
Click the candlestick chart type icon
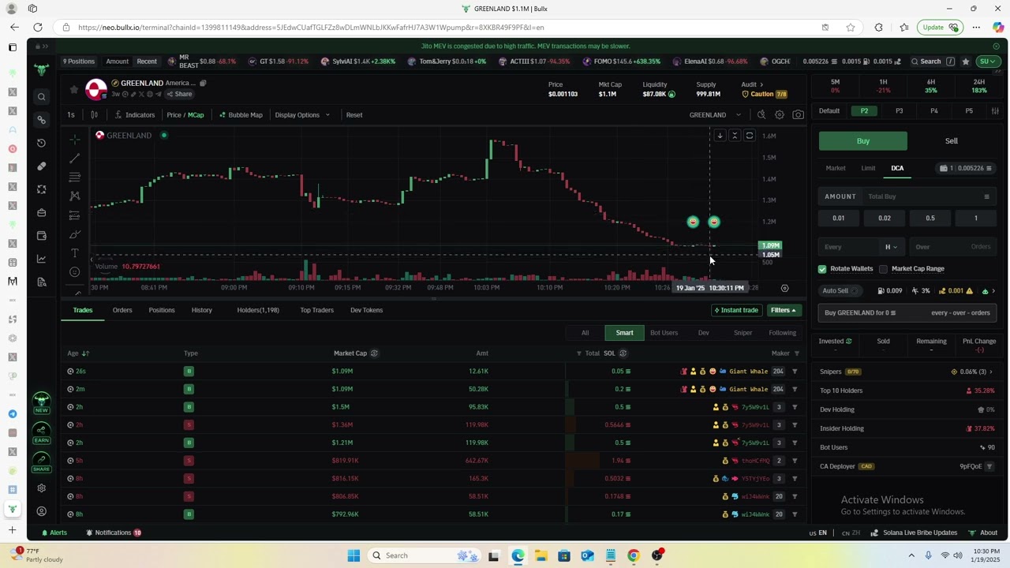[94, 115]
